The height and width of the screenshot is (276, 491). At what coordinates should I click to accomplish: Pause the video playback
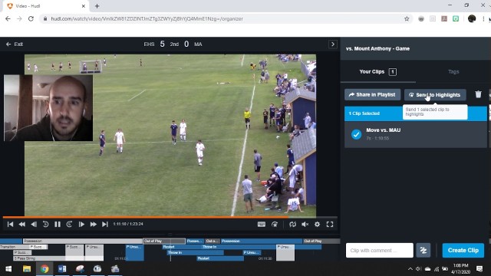pos(58,225)
